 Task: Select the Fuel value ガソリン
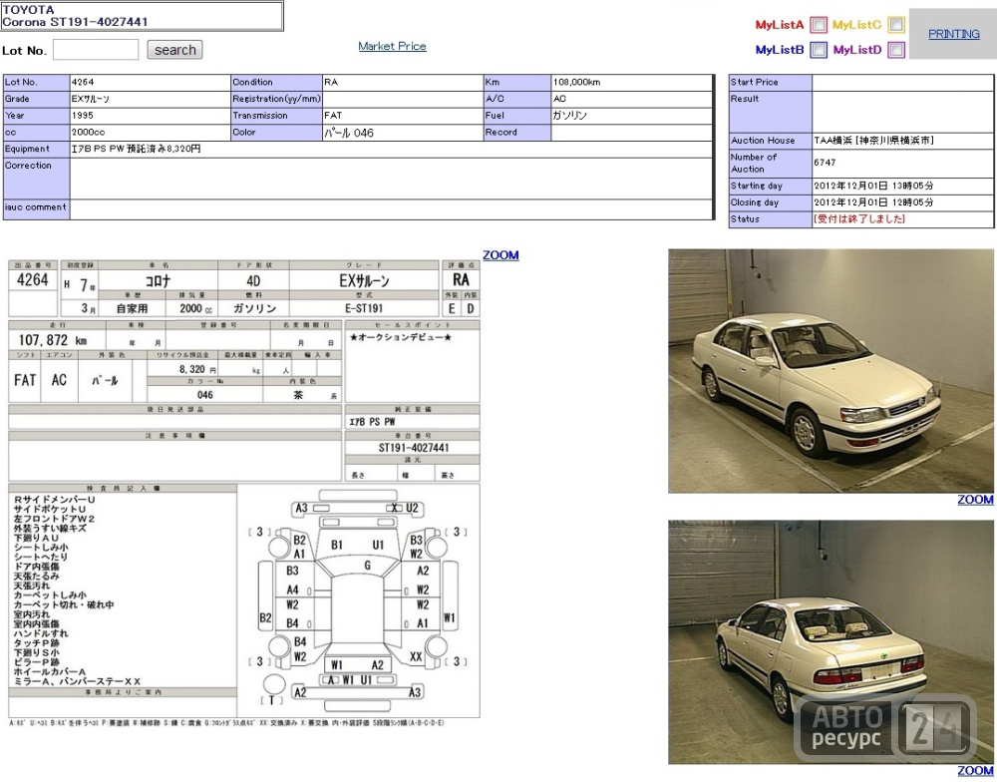[569, 115]
